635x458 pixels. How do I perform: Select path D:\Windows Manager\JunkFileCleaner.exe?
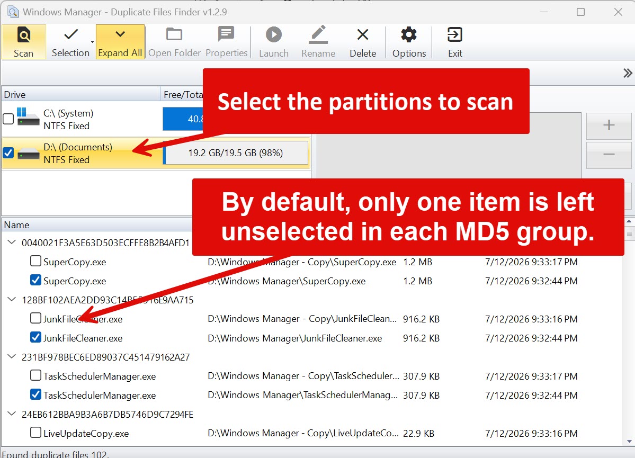(x=295, y=338)
